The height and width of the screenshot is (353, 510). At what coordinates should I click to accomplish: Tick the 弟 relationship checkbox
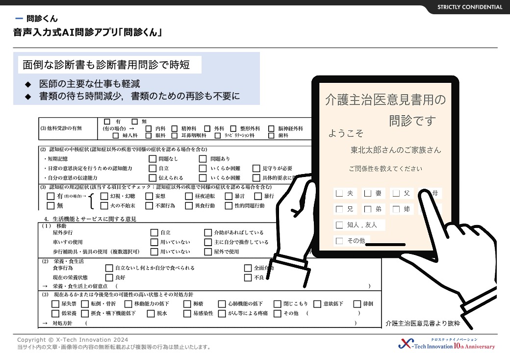point(367,209)
